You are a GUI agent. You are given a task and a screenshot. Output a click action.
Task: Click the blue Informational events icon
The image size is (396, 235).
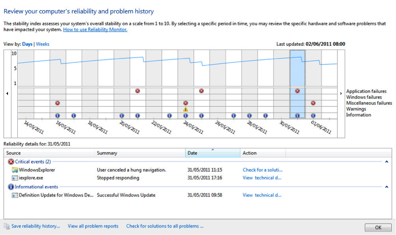point(11,187)
